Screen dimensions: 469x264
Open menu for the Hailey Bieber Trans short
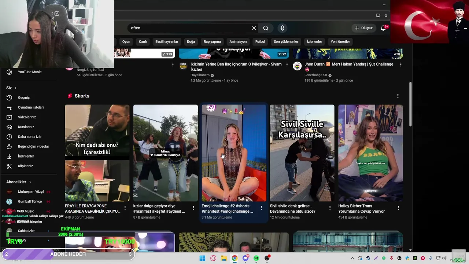398,208
